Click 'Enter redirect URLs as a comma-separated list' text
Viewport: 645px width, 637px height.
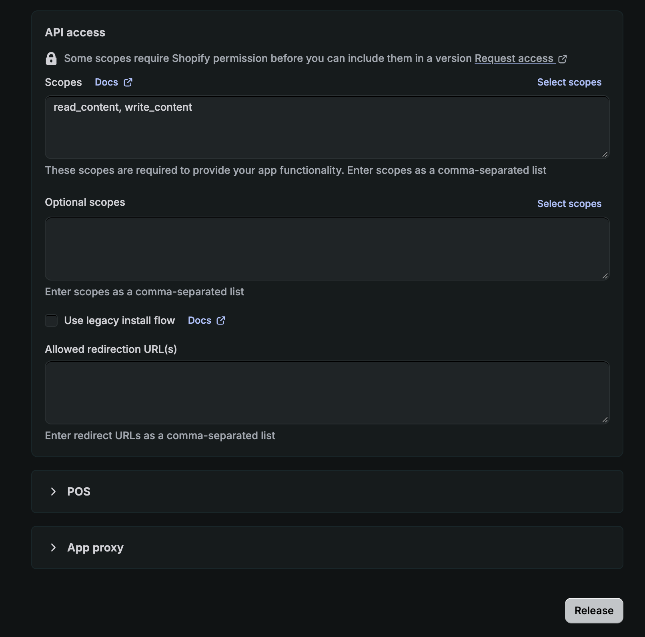(x=160, y=436)
